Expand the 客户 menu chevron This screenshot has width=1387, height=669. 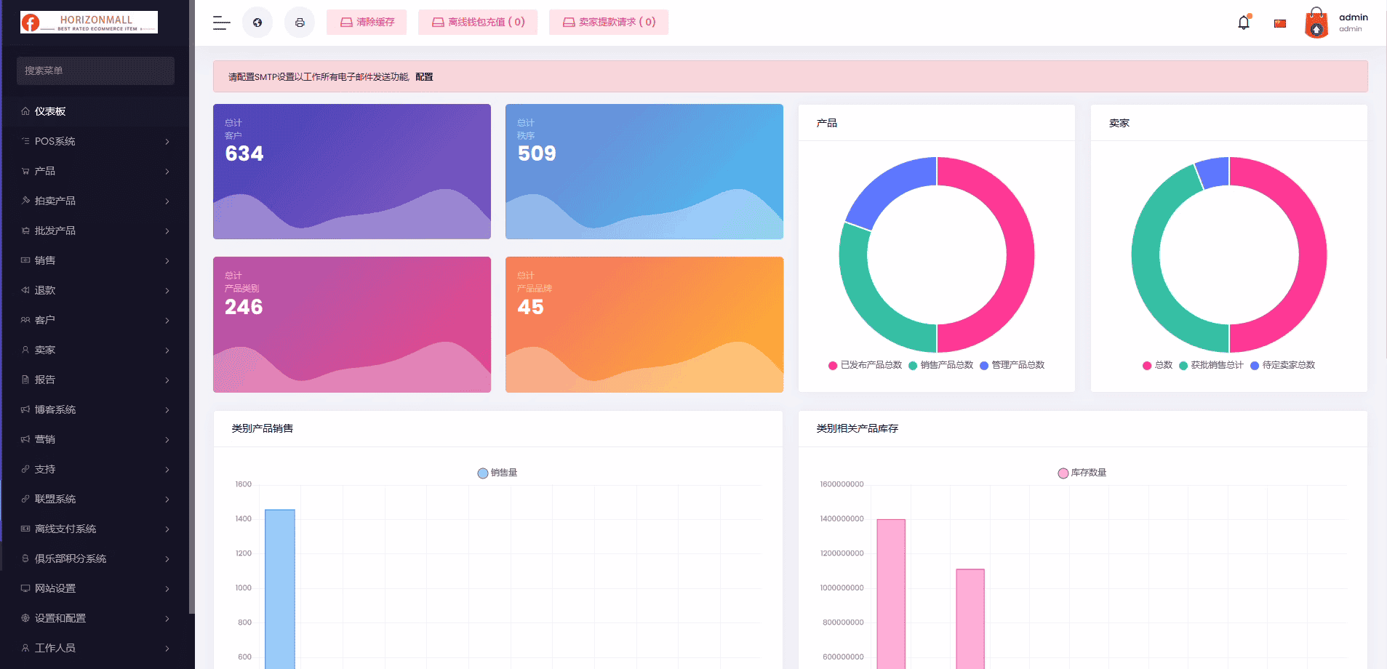coord(167,321)
